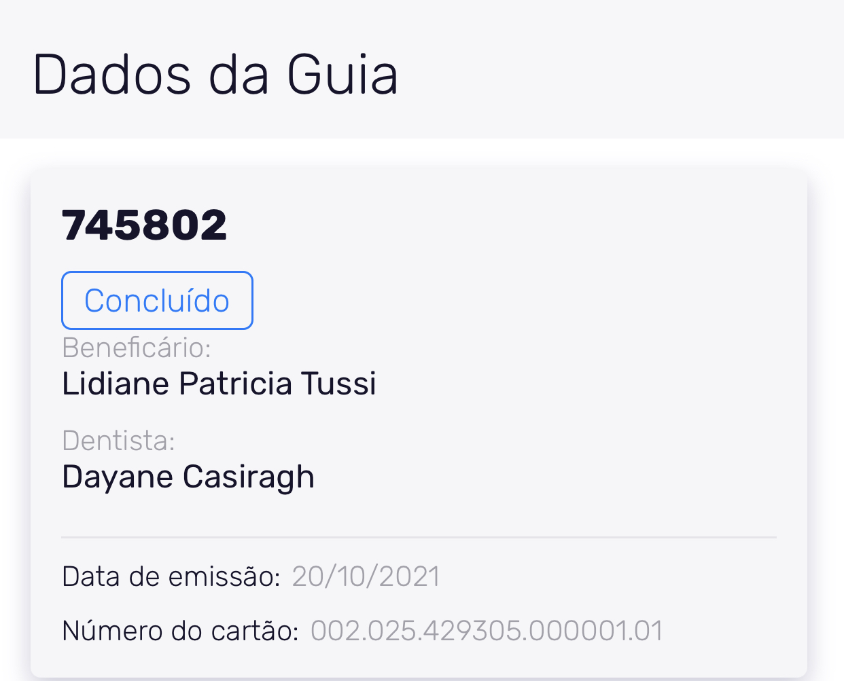Click the middle name Patricia

point(235,384)
